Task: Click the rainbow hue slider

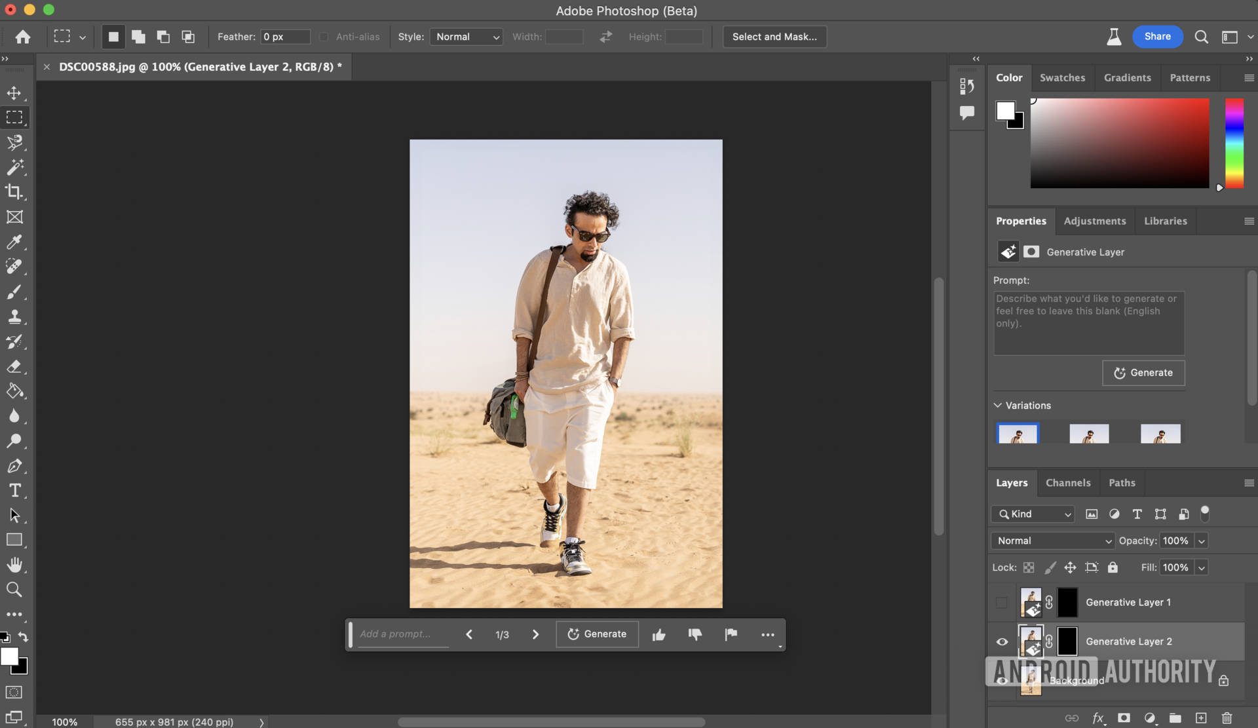Action: pyautogui.click(x=1234, y=143)
